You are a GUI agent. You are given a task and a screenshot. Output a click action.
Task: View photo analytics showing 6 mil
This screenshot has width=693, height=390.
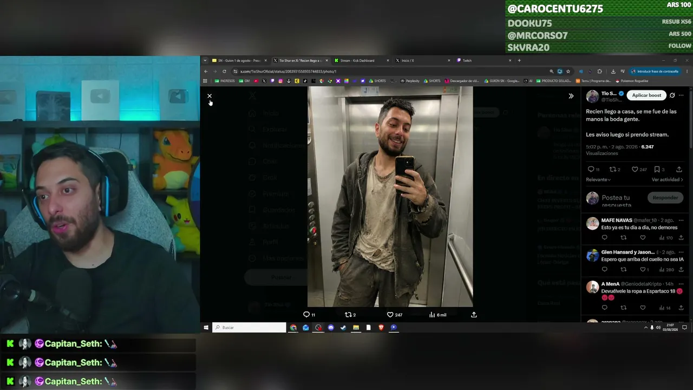click(x=437, y=315)
